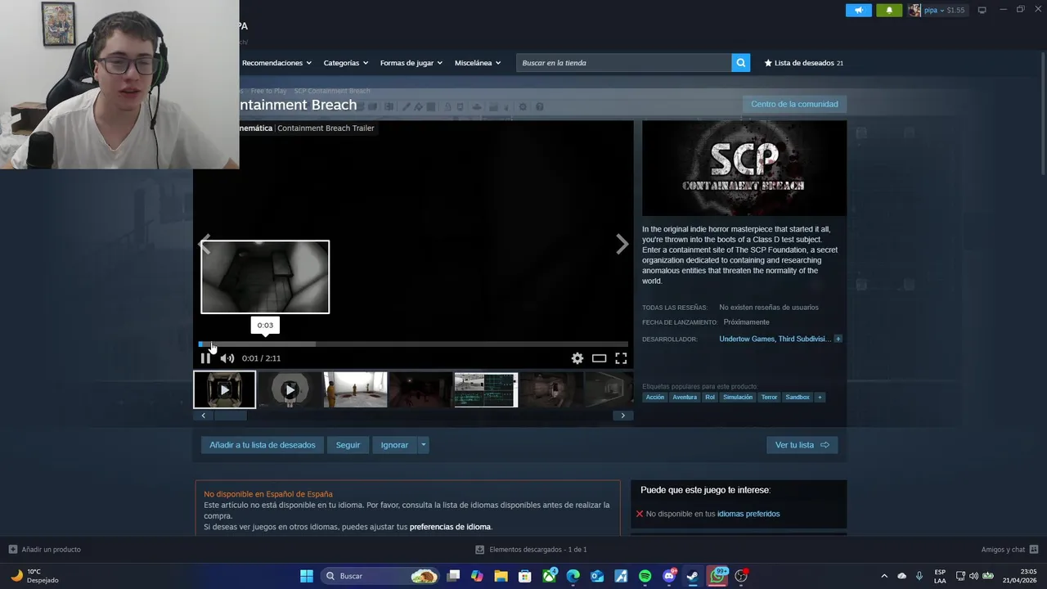Image resolution: width=1047 pixels, height=589 pixels.
Task: Click the Seguir button
Action: click(348, 445)
